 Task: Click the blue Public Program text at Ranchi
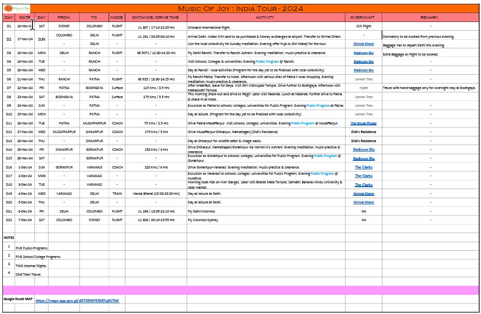[x=267, y=61]
